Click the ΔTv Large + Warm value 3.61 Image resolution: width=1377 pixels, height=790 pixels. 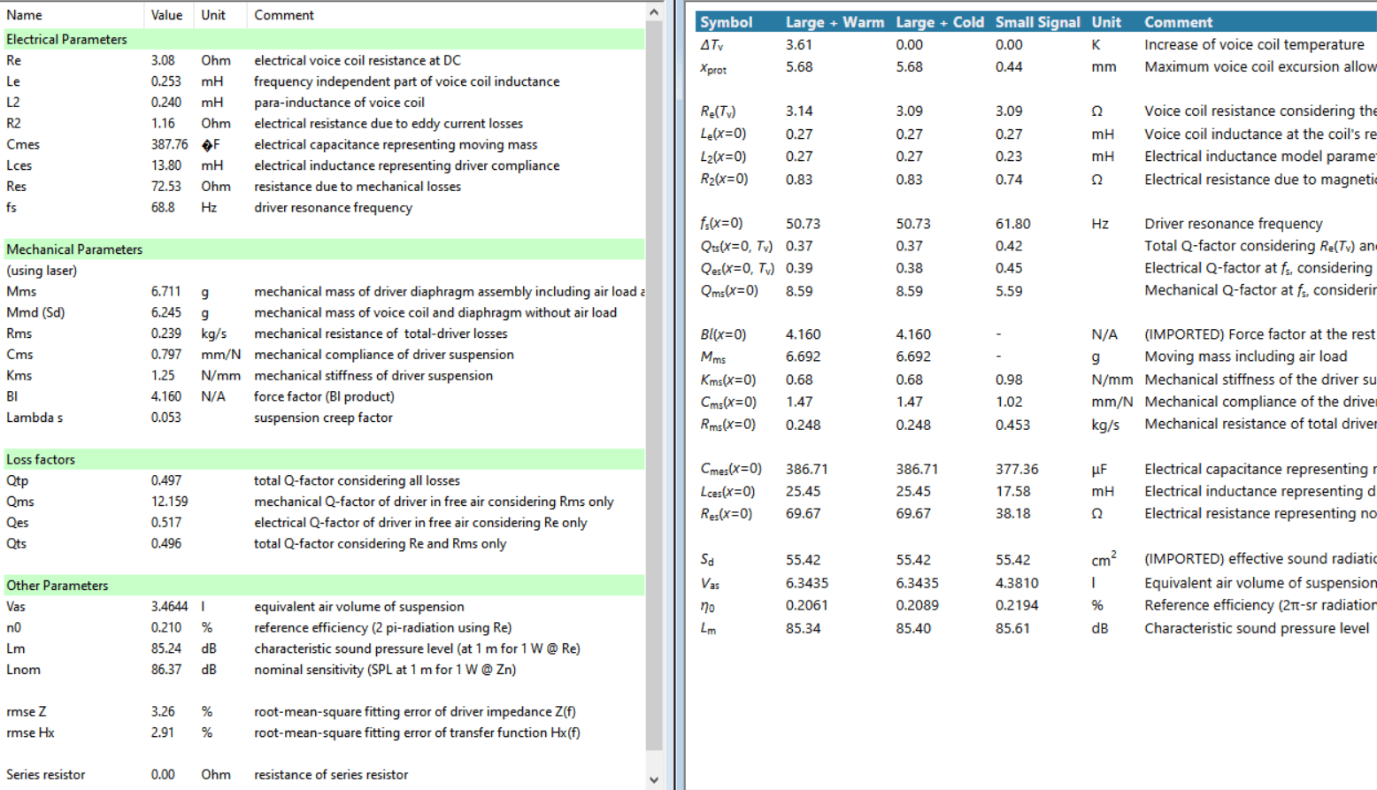(799, 45)
